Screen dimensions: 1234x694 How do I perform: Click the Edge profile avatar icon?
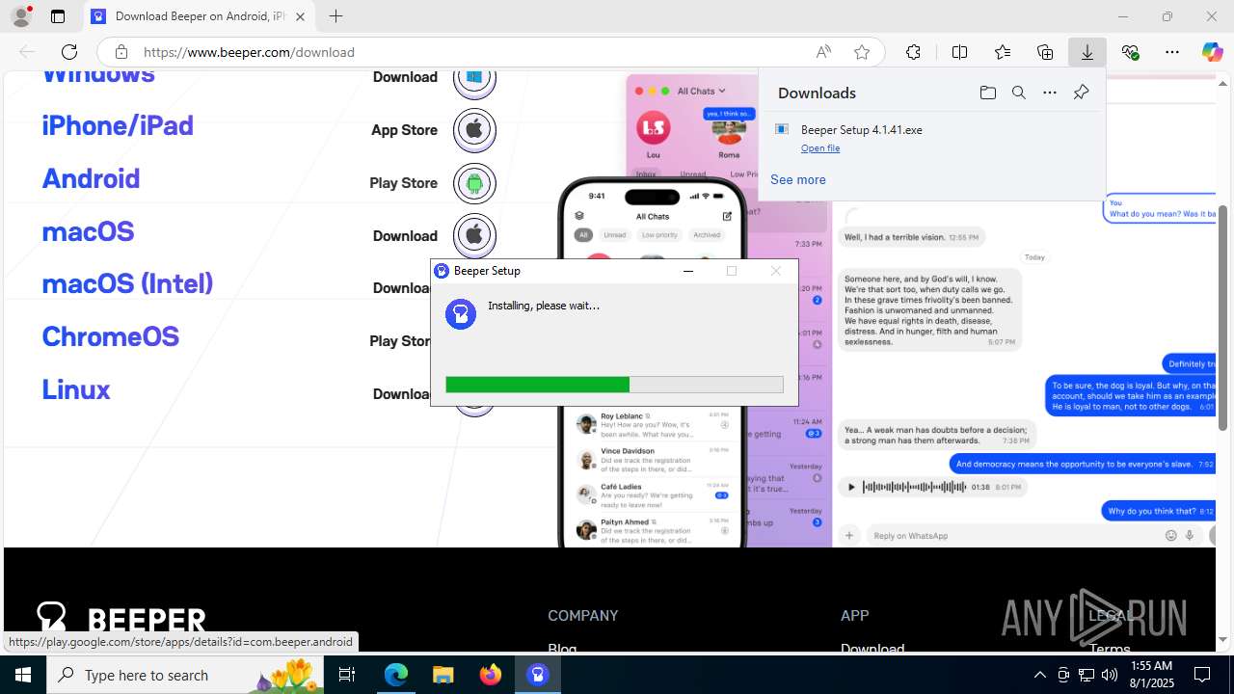point(21,16)
